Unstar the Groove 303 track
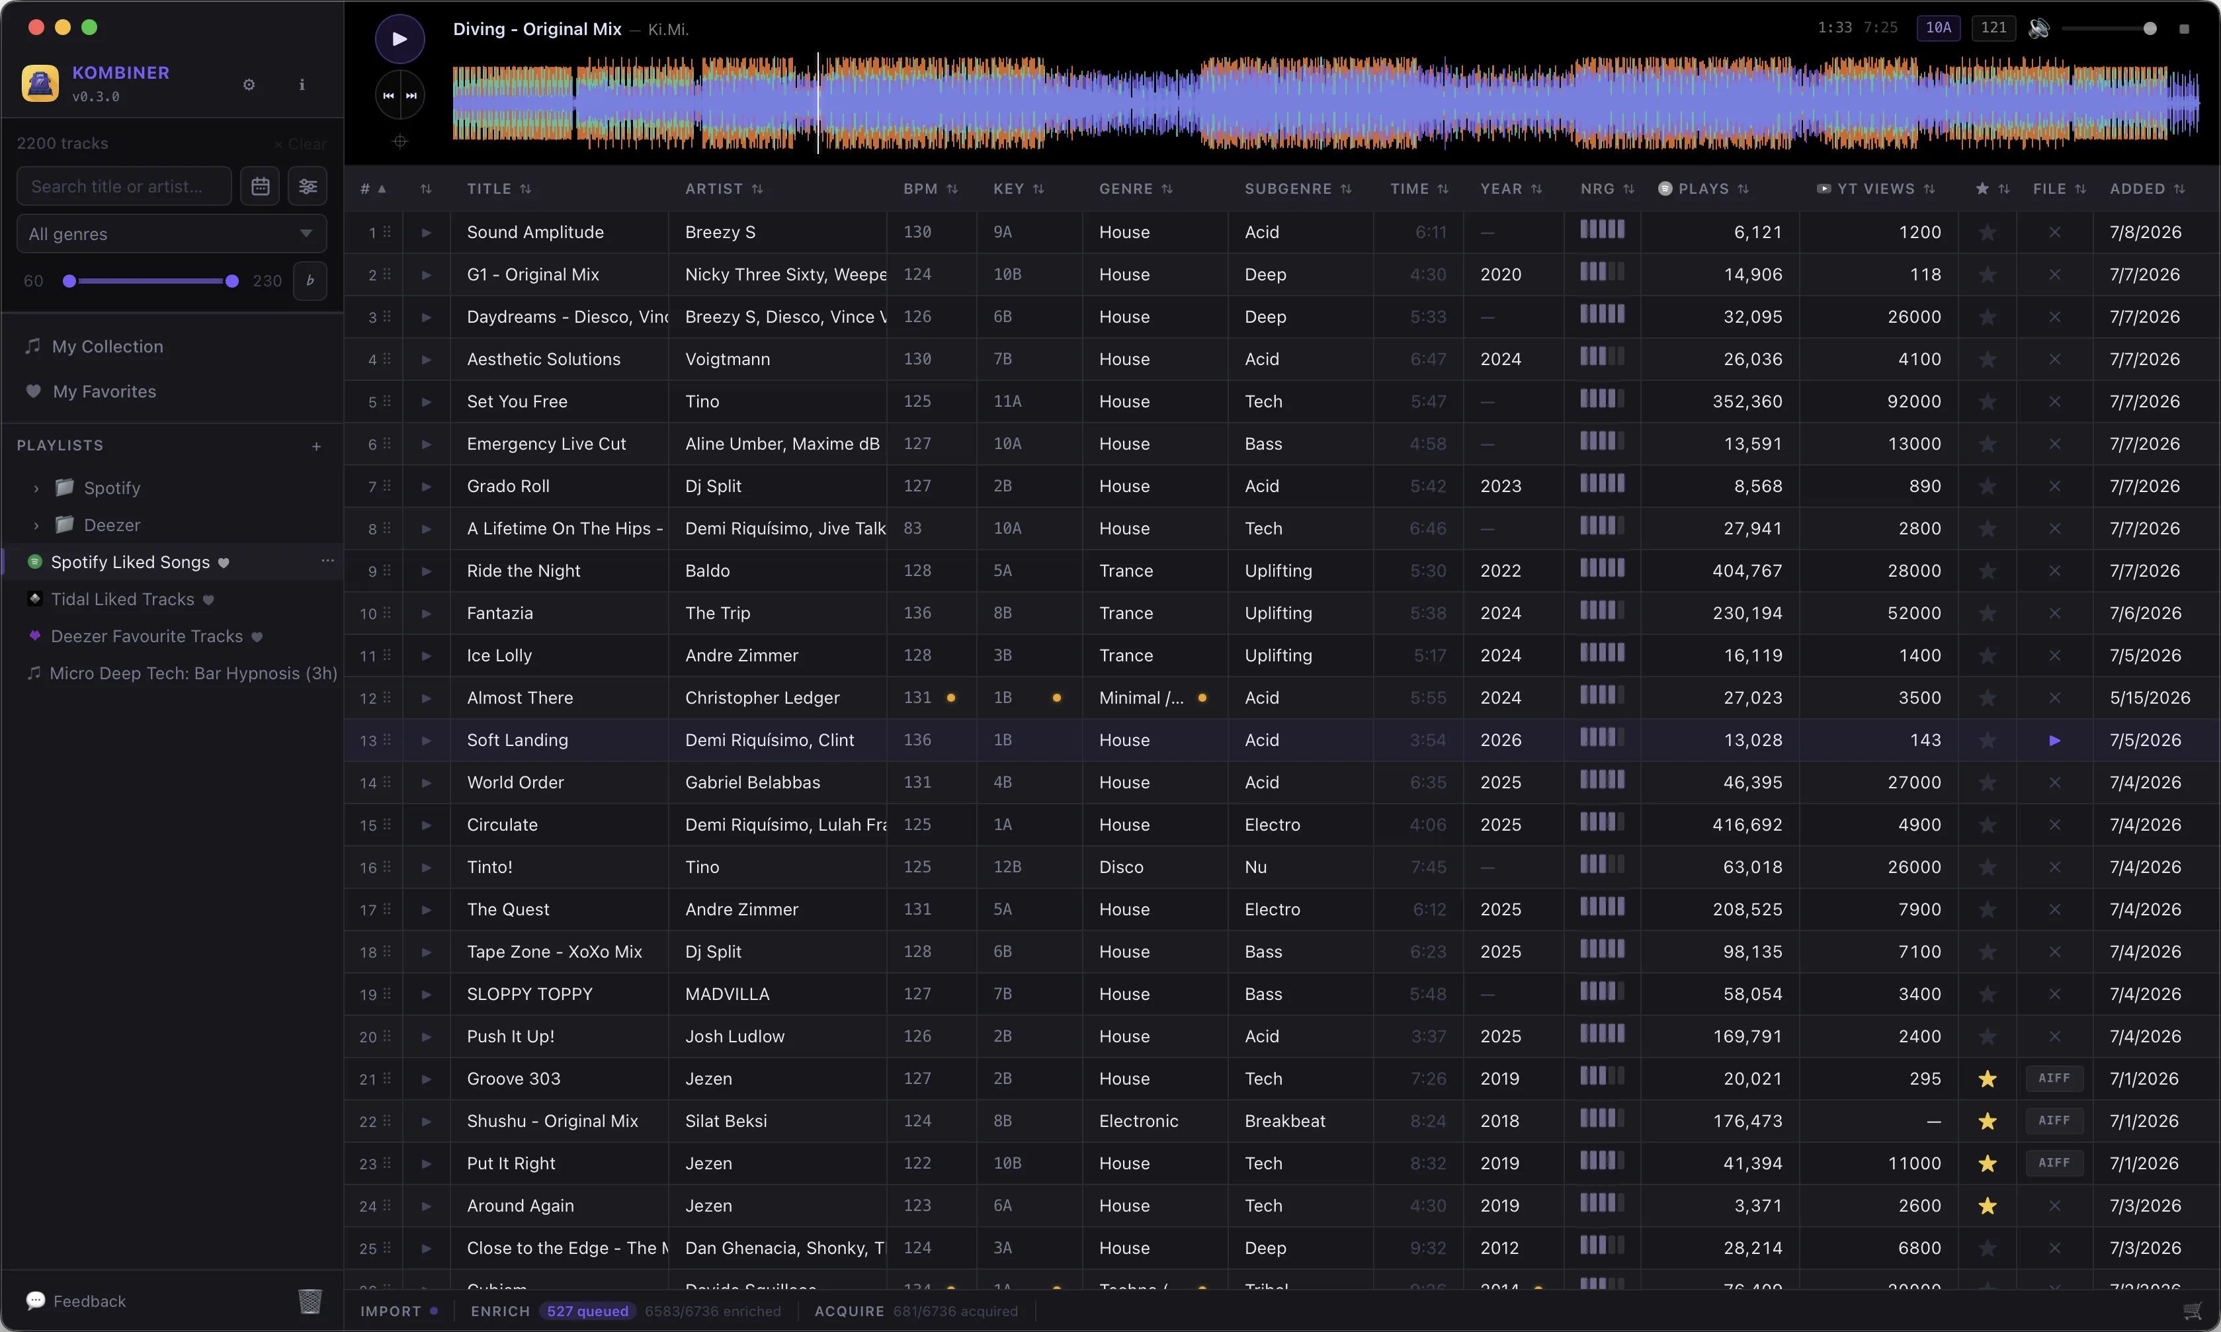2221x1332 pixels. click(x=1988, y=1079)
